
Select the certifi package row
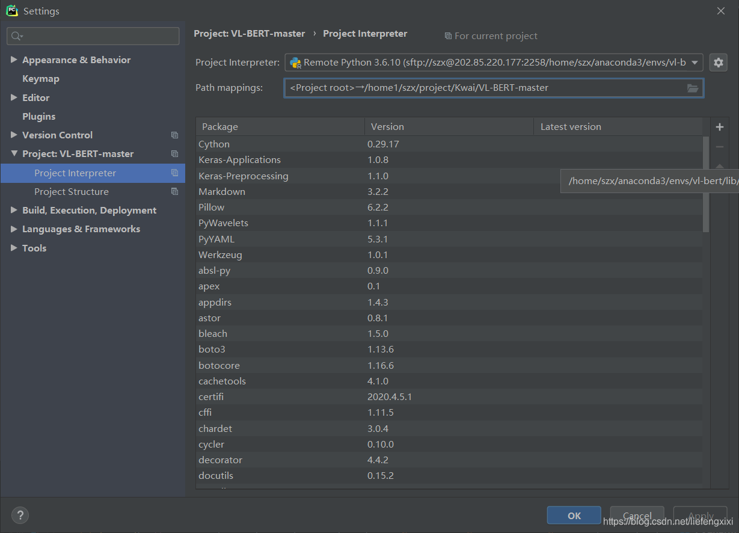tap(449, 397)
